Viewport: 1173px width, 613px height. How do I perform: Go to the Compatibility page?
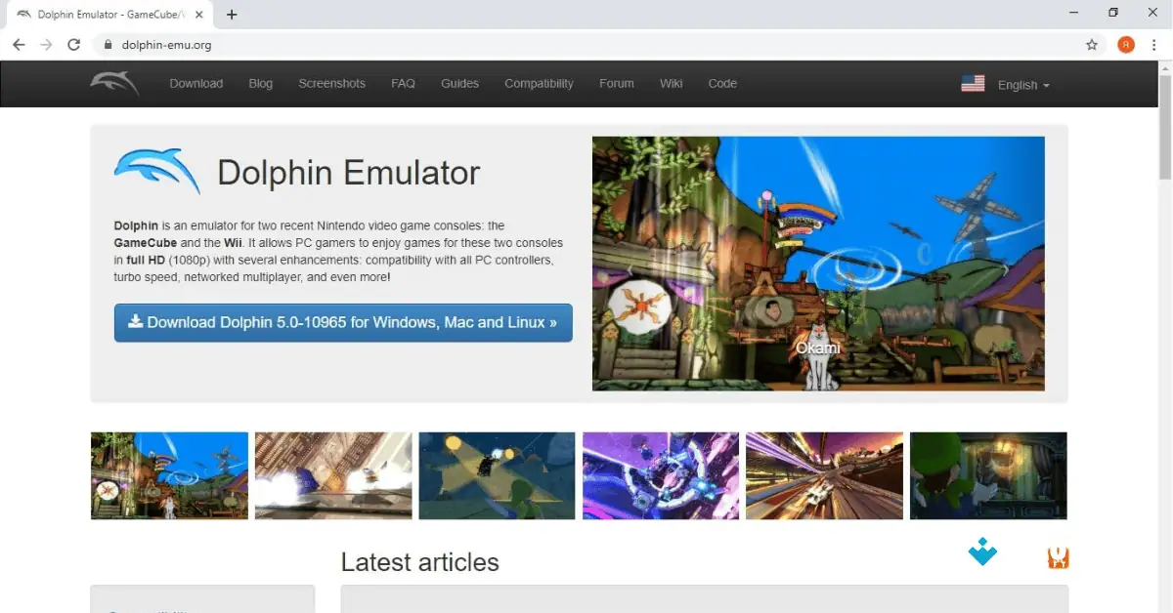tap(539, 83)
